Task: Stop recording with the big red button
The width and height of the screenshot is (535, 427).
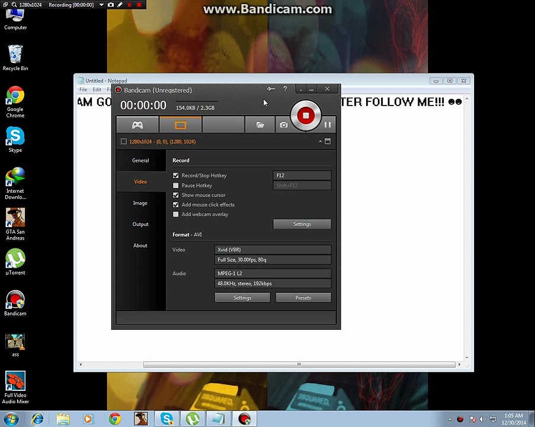Action: pyautogui.click(x=305, y=116)
